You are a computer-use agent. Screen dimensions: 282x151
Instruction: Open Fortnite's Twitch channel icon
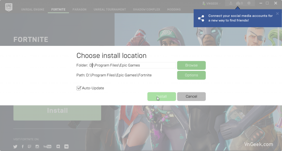[29, 147]
